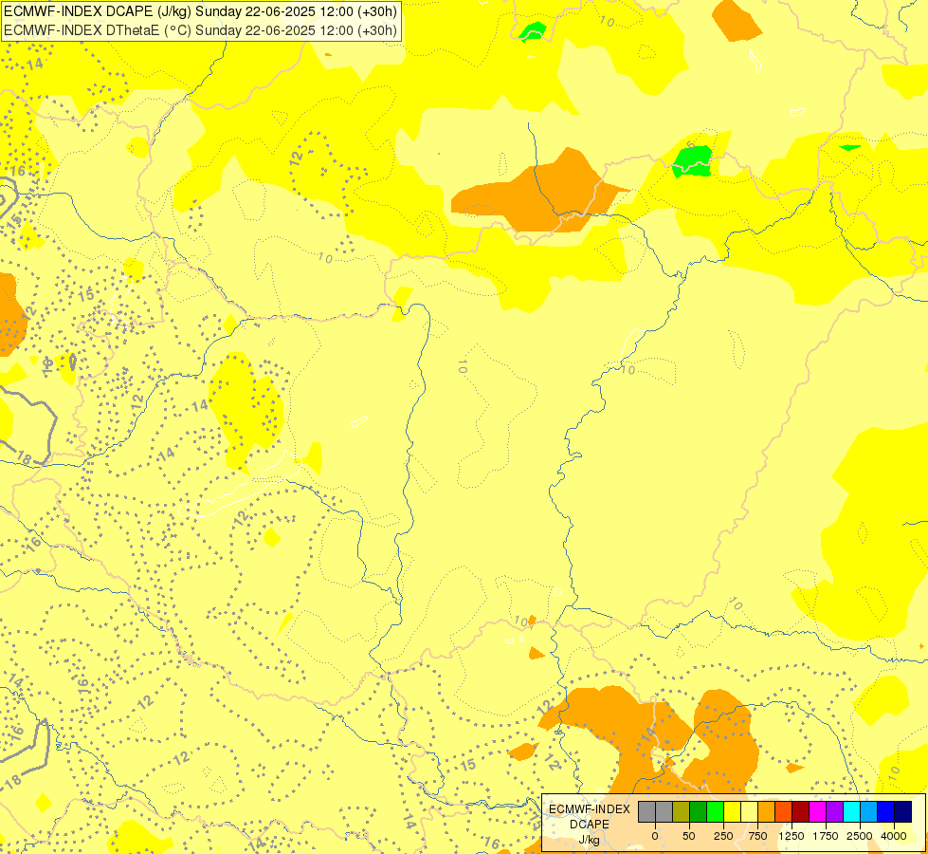This screenshot has width=928, height=854.
Task: Click the legend 'DCAPE' label
Action: point(590,825)
